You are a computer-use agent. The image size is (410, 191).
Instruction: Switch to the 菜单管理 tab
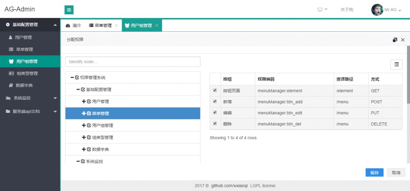[100, 26]
